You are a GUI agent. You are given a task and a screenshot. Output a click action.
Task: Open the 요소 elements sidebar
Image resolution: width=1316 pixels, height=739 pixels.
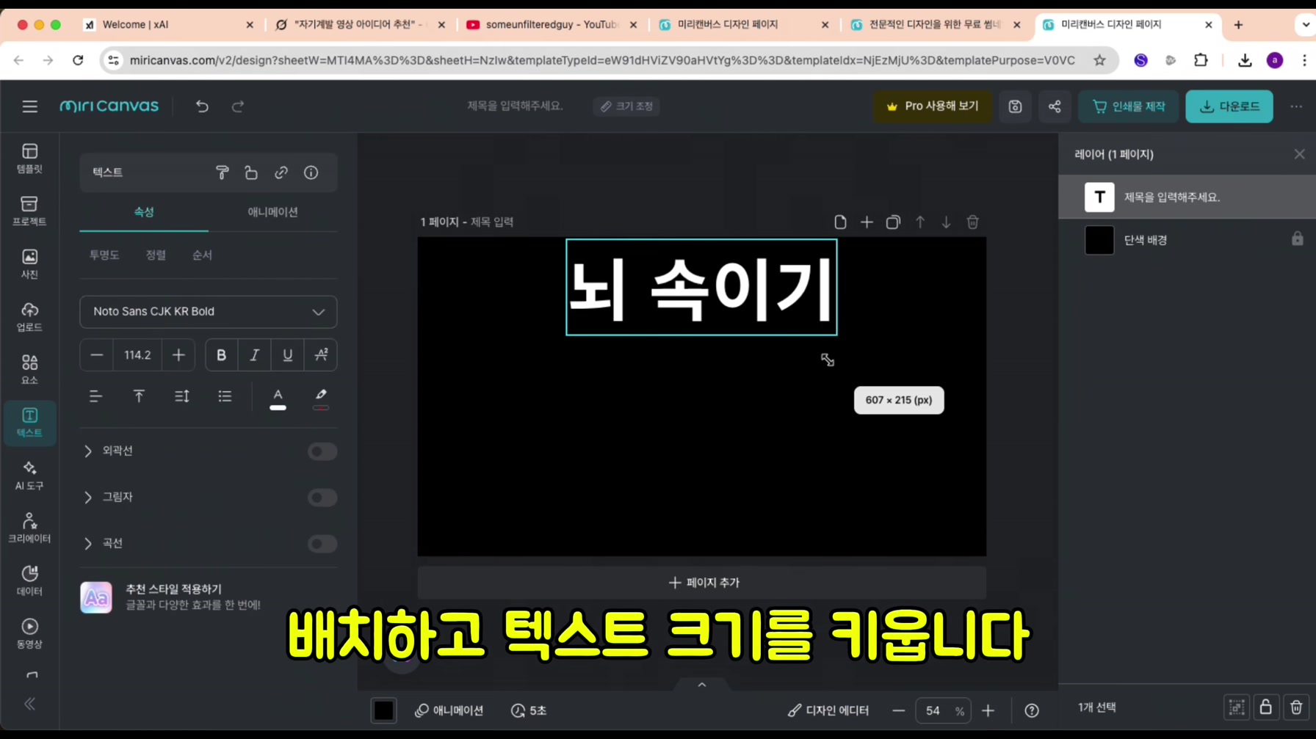coord(29,370)
